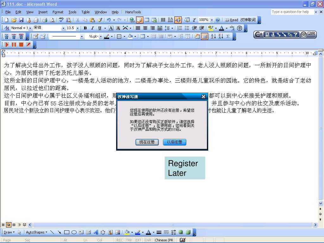
Task: Toggle Underline formatting
Action: 100,28
